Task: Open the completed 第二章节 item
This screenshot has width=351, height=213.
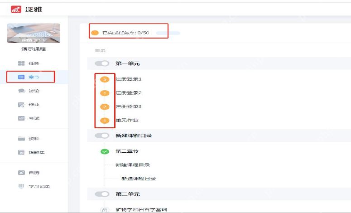Action: point(127,151)
